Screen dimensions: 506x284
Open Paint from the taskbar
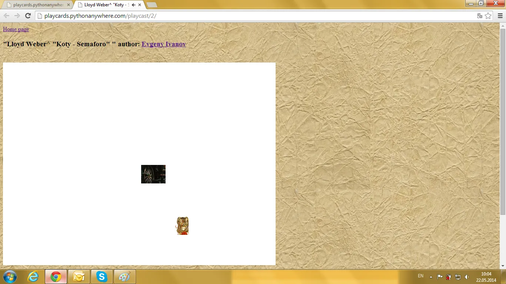tap(124, 277)
